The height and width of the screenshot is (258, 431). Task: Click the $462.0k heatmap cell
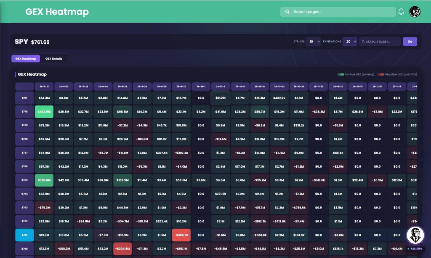click(x=279, y=98)
